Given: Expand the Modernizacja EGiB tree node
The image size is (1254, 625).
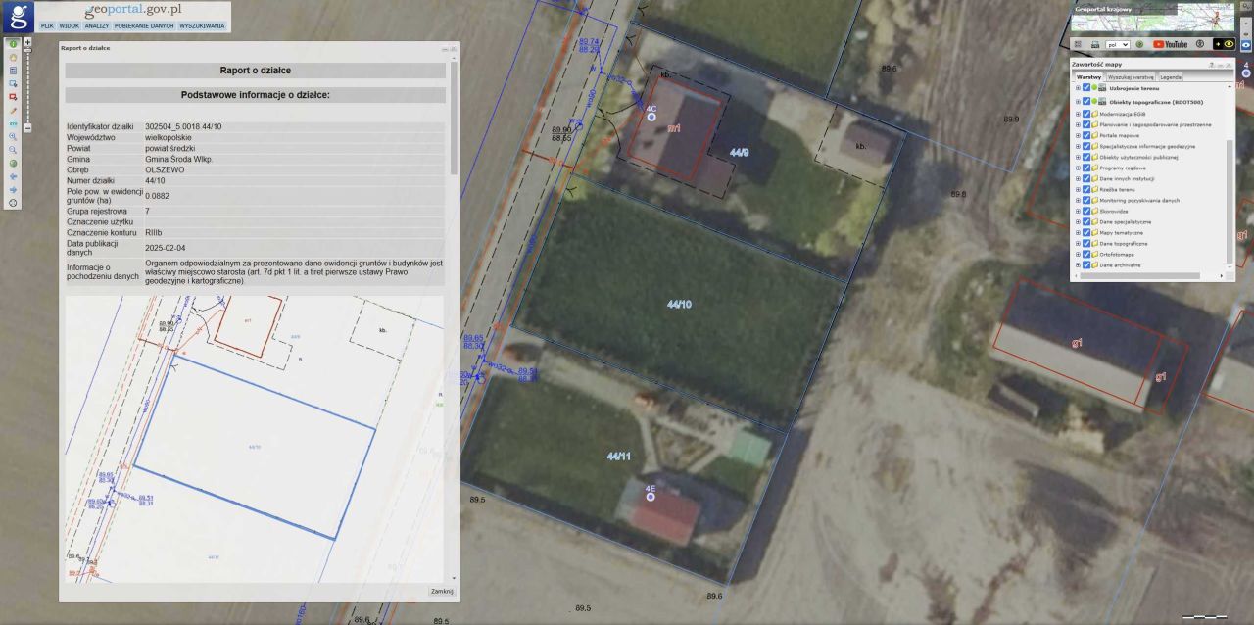Looking at the screenshot, I should 1078,114.
